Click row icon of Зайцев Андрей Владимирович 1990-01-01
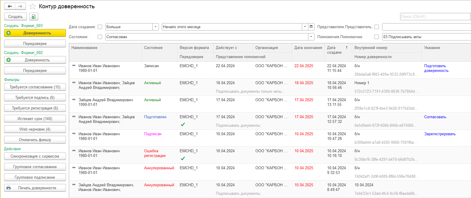 coord(74,99)
